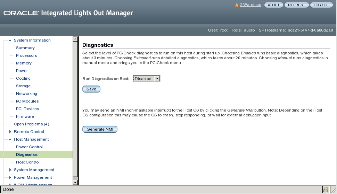The image size is (337, 194).
Task: Click the Save button
Action: point(91,89)
